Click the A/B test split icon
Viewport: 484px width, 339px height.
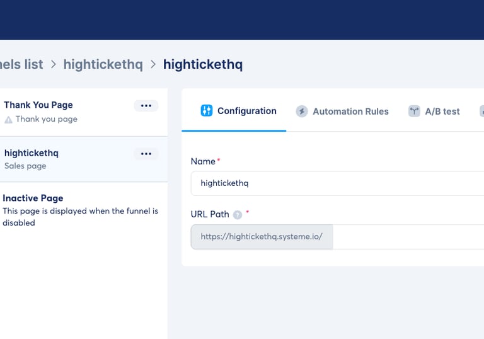click(x=414, y=112)
